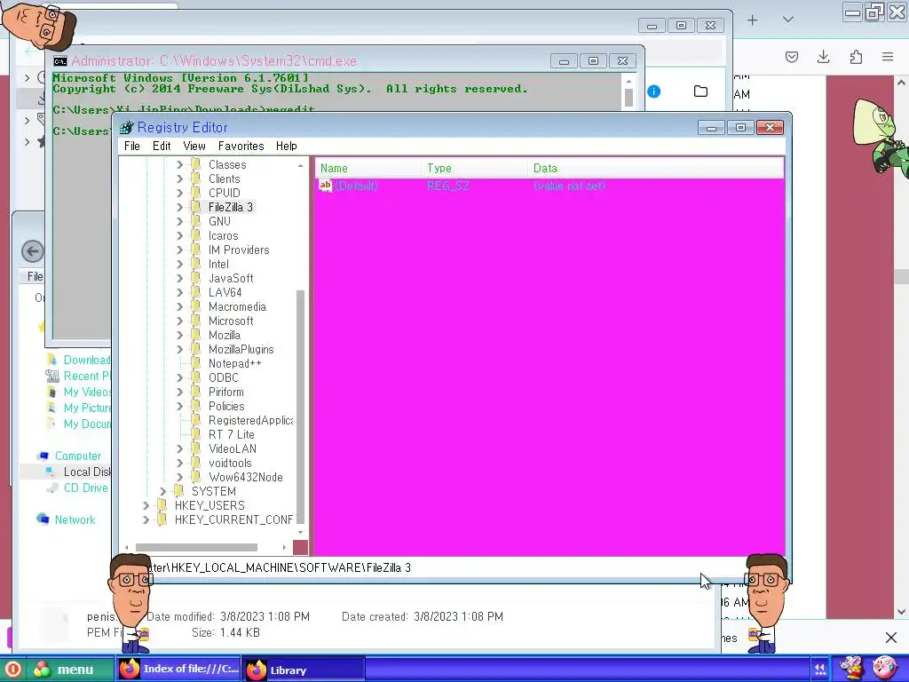The height and width of the screenshot is (682, 909).
Task: Open a new tab with plus button
Action: tap(753, 20)
